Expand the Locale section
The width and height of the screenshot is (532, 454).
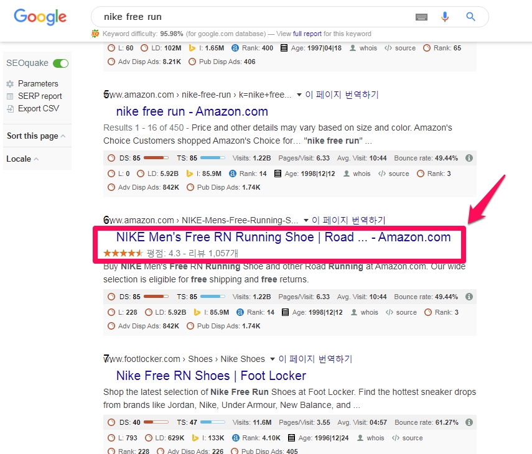click(x=22, y=159)
